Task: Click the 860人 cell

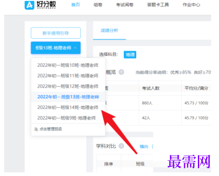Action: (x=147, y=103)
